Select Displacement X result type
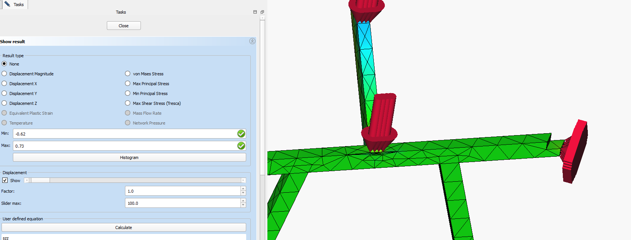Screen dimensions: 631x240 point(4,83)
